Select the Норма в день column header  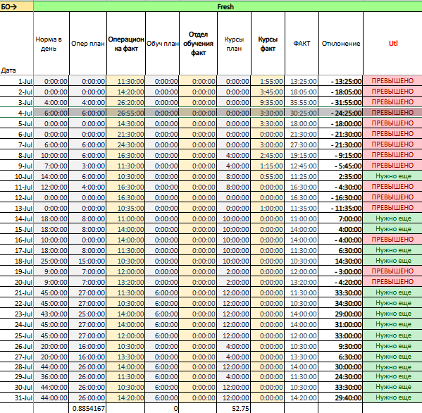pos(51,44)
